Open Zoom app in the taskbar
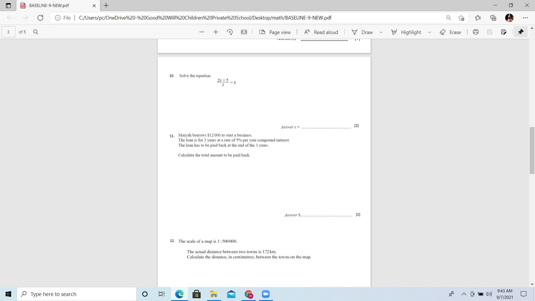 (266, 294)
